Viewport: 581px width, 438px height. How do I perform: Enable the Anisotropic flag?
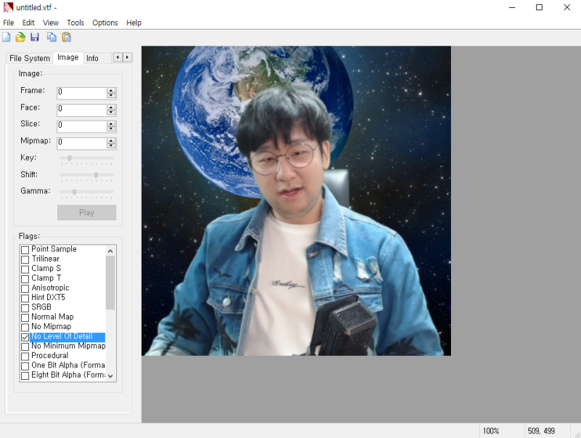point(25,288)
